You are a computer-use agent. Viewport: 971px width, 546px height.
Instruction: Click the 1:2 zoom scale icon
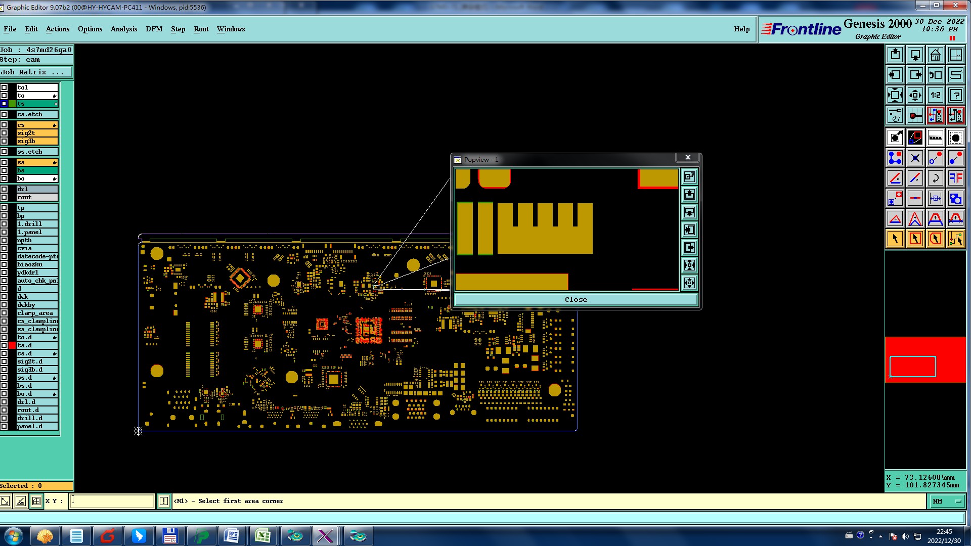[935, 95]
